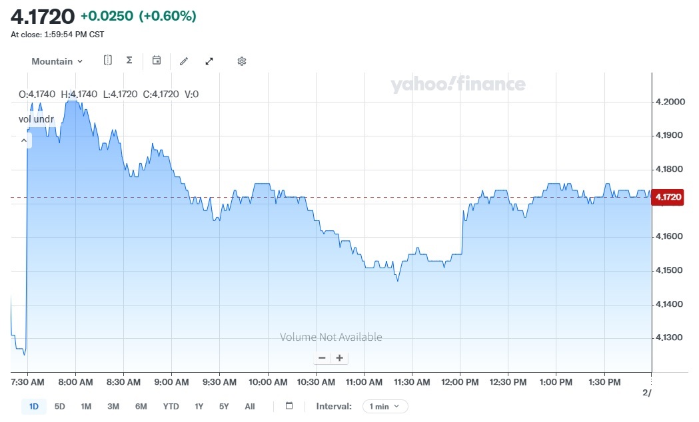Switch to the 1M range
Image resolution: width=699 pixels, height=422 pixels.
click(86, 406)
